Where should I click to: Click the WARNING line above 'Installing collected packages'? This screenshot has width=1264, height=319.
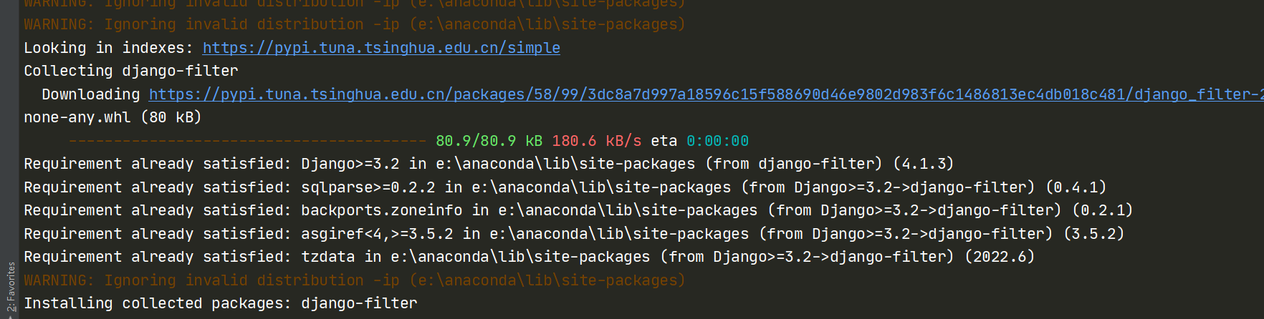(354, 280)
